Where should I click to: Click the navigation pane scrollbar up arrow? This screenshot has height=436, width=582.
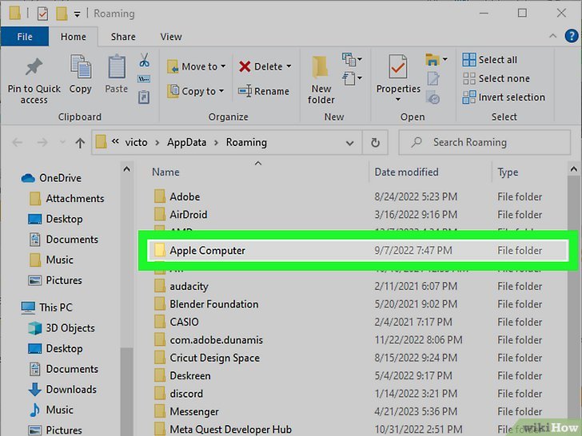click(x=126, y=169)
